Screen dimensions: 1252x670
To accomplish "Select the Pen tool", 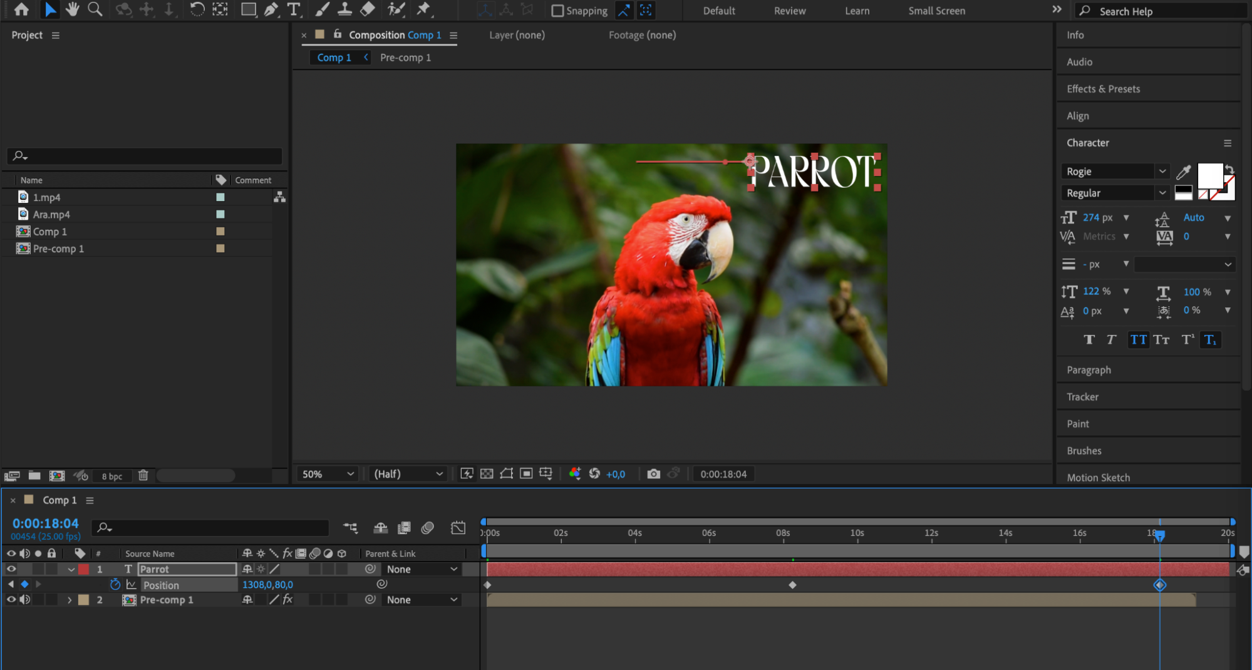I will pyautogui.click(x=271, y=9).
